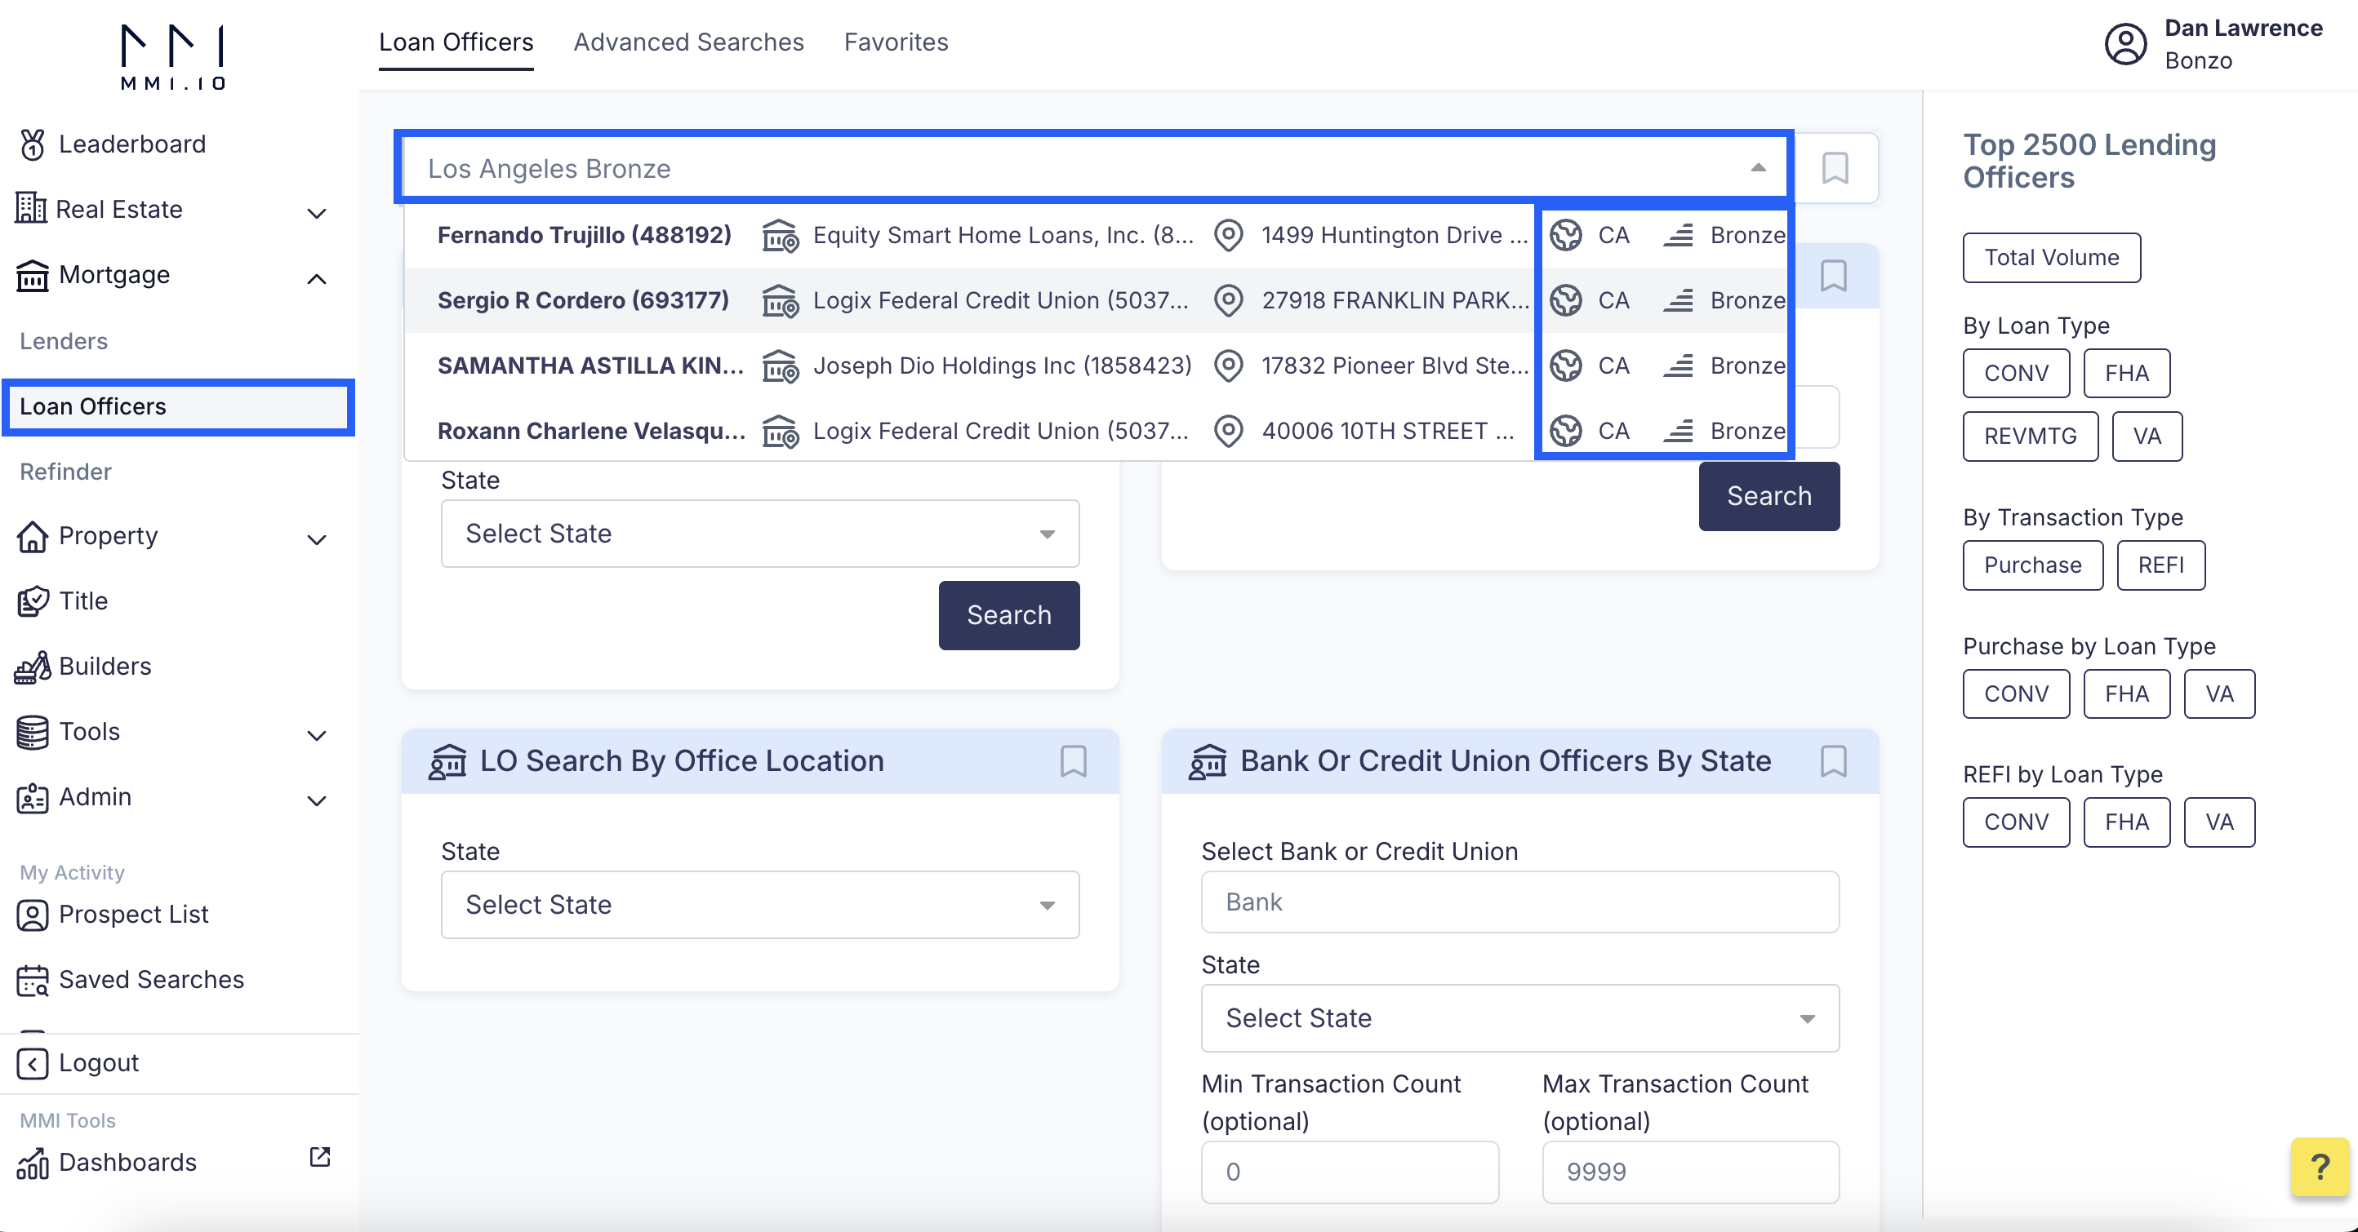Click globe icon in Sergio R Cordero row
This screenshot has height=1232, width=2358.
point(1565,300)
